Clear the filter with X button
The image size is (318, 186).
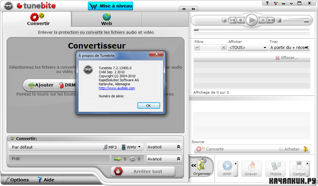tap(223, 48)
